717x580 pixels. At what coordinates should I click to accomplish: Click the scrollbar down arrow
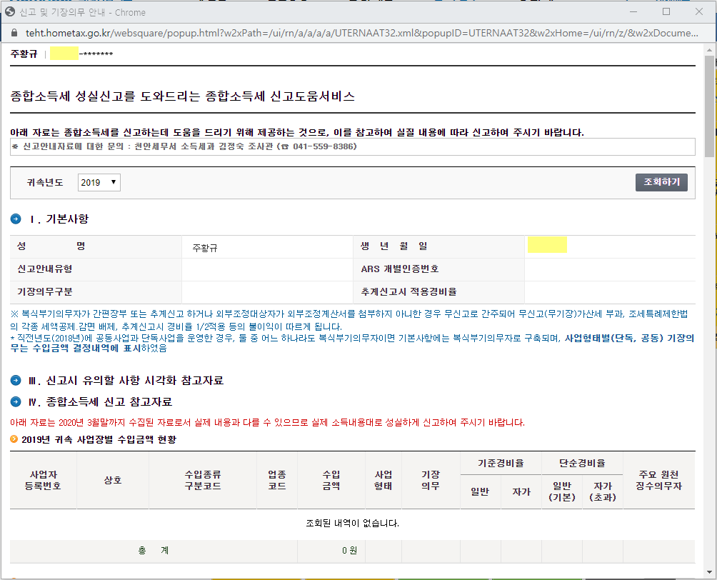tap(709, 573)
